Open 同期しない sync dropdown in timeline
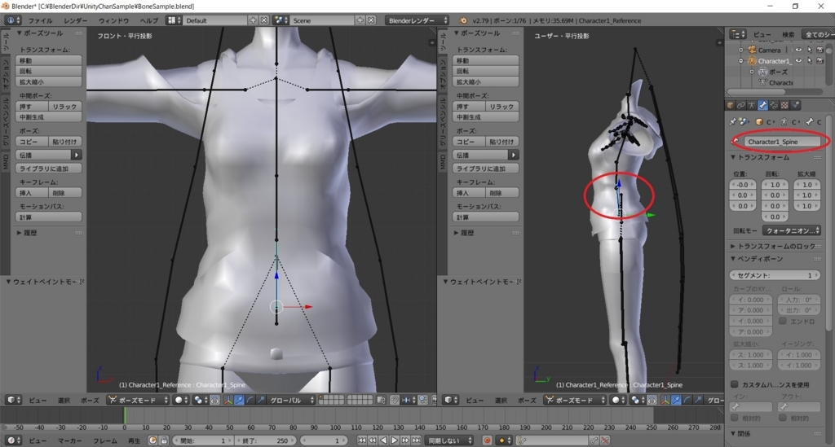835x447 pixels. pos(450,440)
